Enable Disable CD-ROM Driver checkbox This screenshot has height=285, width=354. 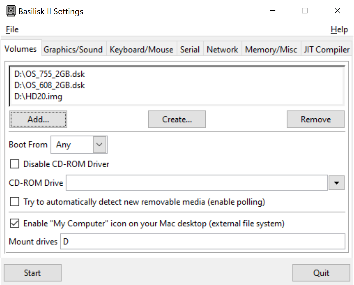click(14, 164)
